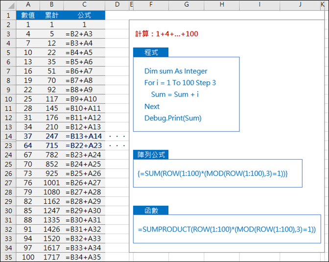Click the red 計算：1+4+...+100 text
Viewport: 329px width, 262px height.
(x=166, y=34)
